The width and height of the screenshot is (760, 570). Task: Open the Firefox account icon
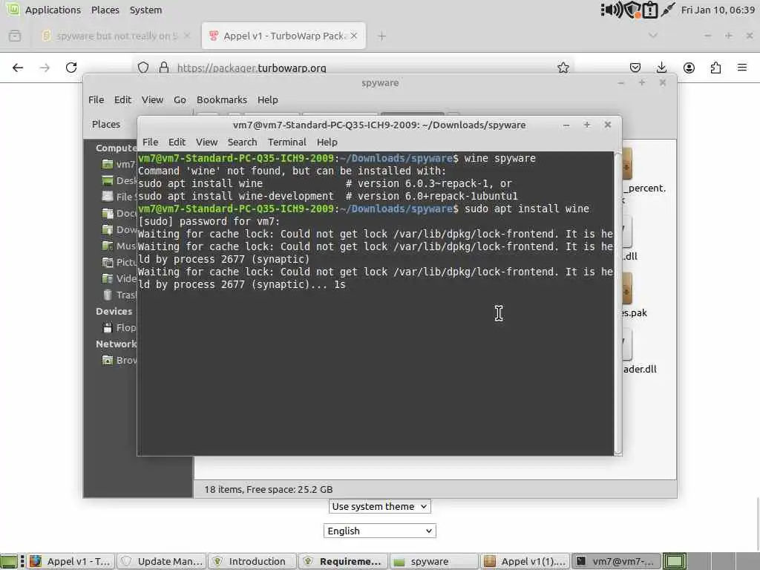(x=689, y=68)
